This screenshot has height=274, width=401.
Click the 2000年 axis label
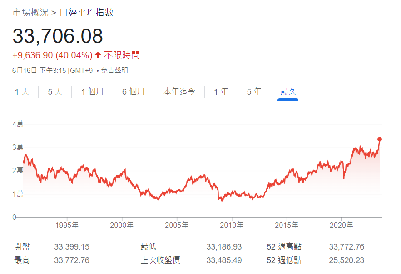point(122,225)
